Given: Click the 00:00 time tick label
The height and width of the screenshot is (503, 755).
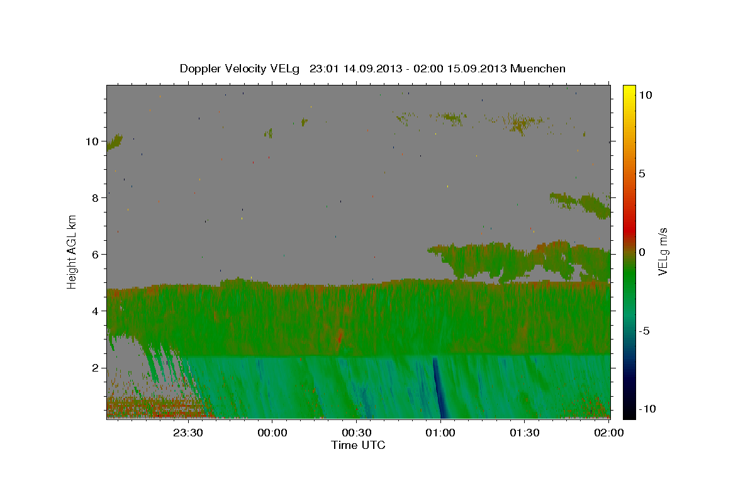Looking at the screenshot, I should 272,433.
